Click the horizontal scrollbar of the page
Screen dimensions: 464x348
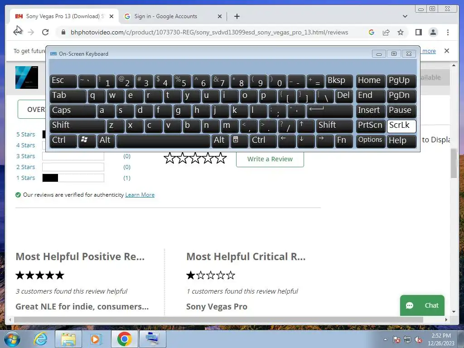[x=218, y=319]
